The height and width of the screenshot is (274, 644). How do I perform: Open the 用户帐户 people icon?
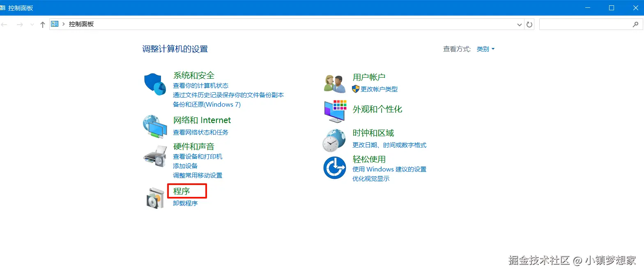pos(334,84)
